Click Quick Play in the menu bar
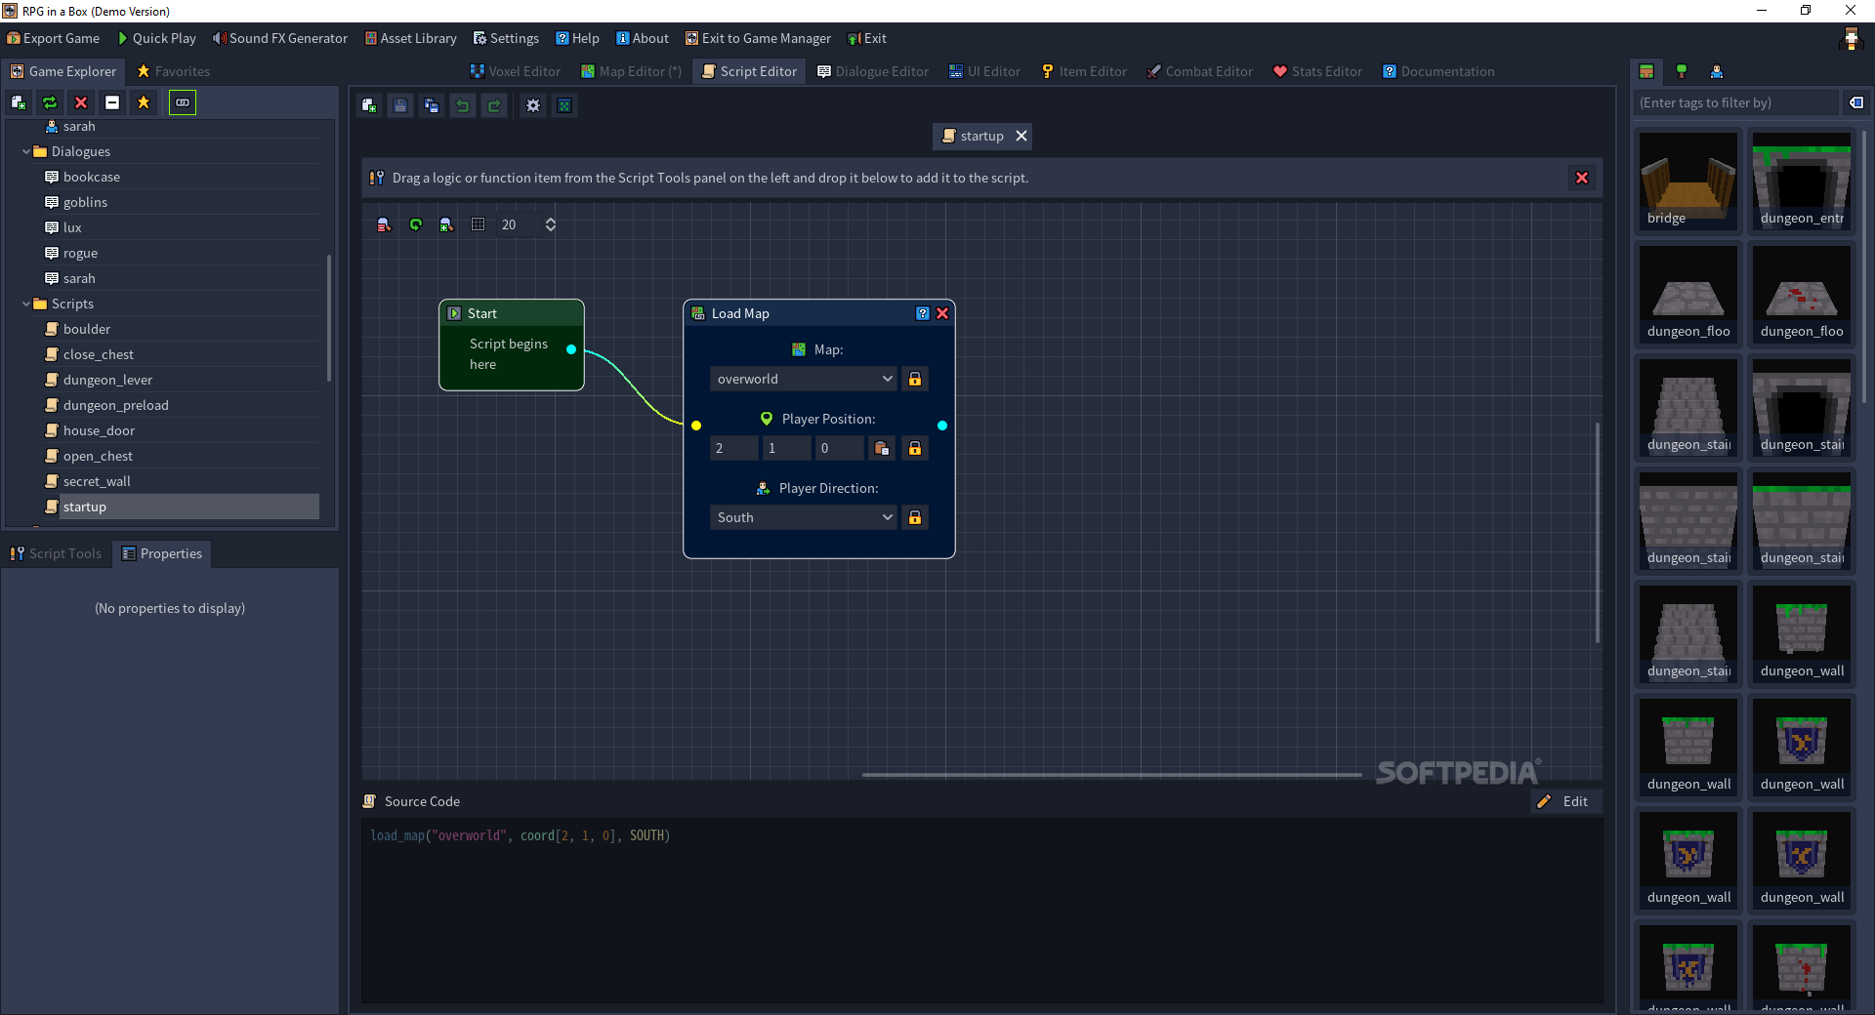Image resolution: width=1875 pixels, height=1015 pixels. [x=156, y=38]
